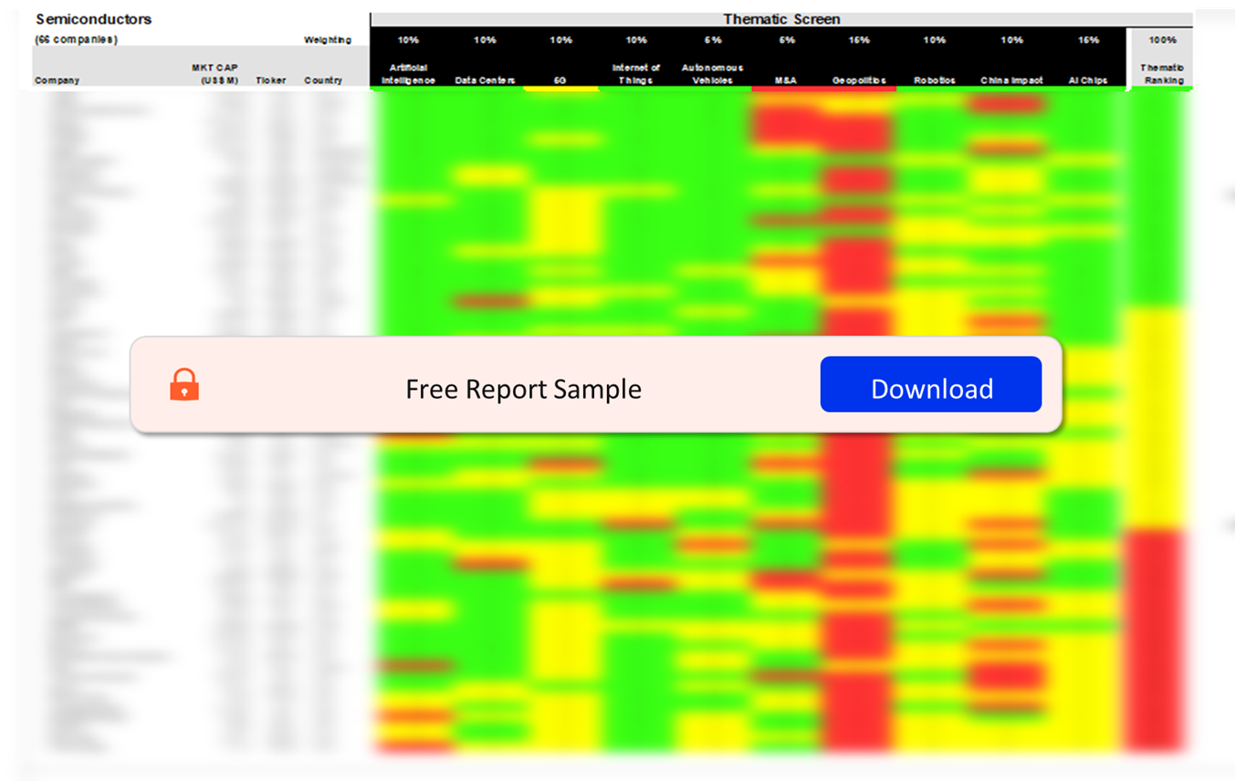Select the Data Centers column header
1235x781 pixels.
(485, 80)
